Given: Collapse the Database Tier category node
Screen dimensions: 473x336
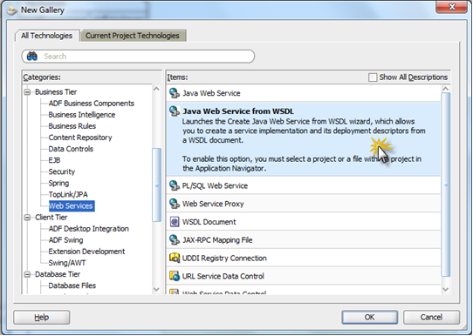Looking at the screenshot, I should (27, 274).
